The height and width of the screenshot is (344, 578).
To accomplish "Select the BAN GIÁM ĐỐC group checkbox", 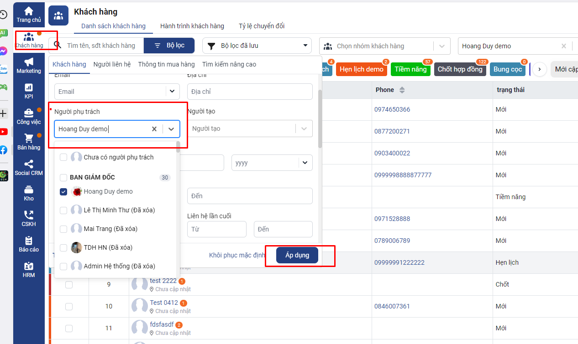I will pos(64,178).
